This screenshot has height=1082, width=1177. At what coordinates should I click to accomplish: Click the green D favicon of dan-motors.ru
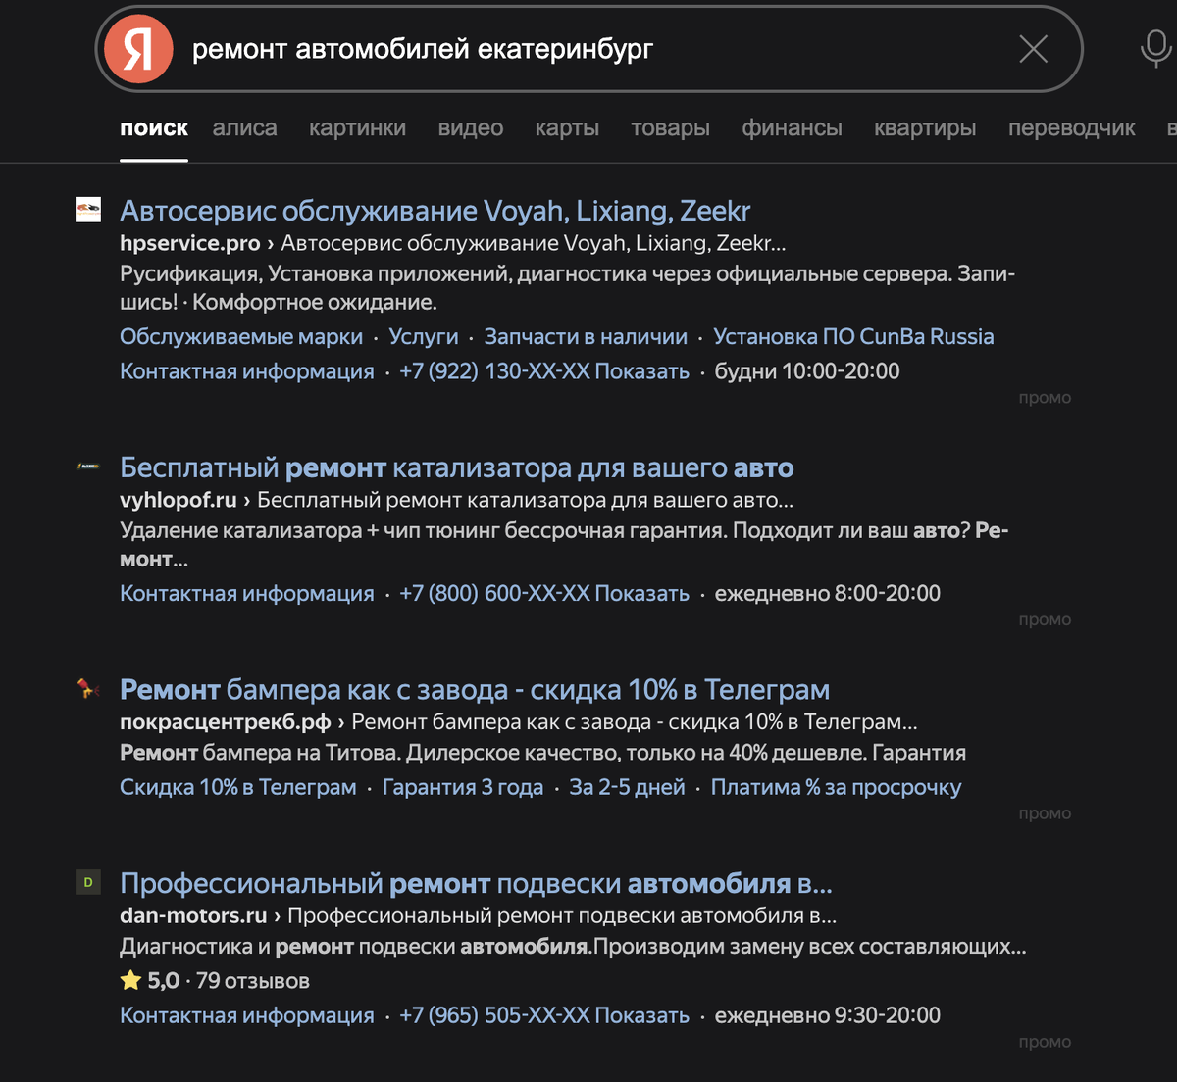[x=87, y=883]
